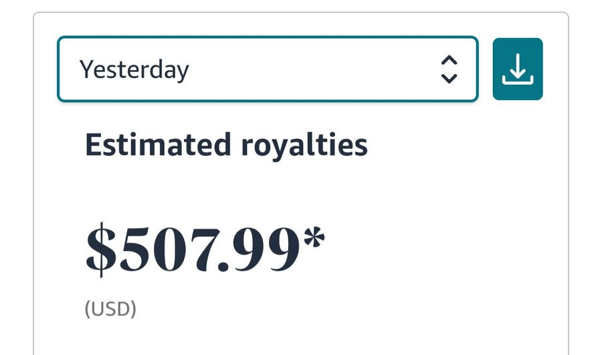Click the downward chevron in date selector

coord(449,78)
